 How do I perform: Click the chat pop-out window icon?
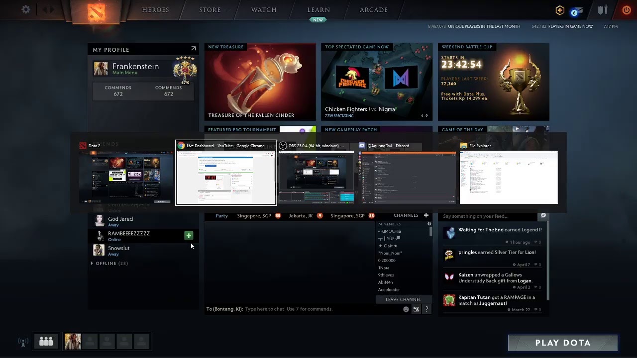click(x=416, y=309)
